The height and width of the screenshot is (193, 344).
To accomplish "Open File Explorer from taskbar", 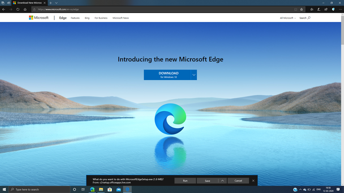I will click(x=101, y=190).
